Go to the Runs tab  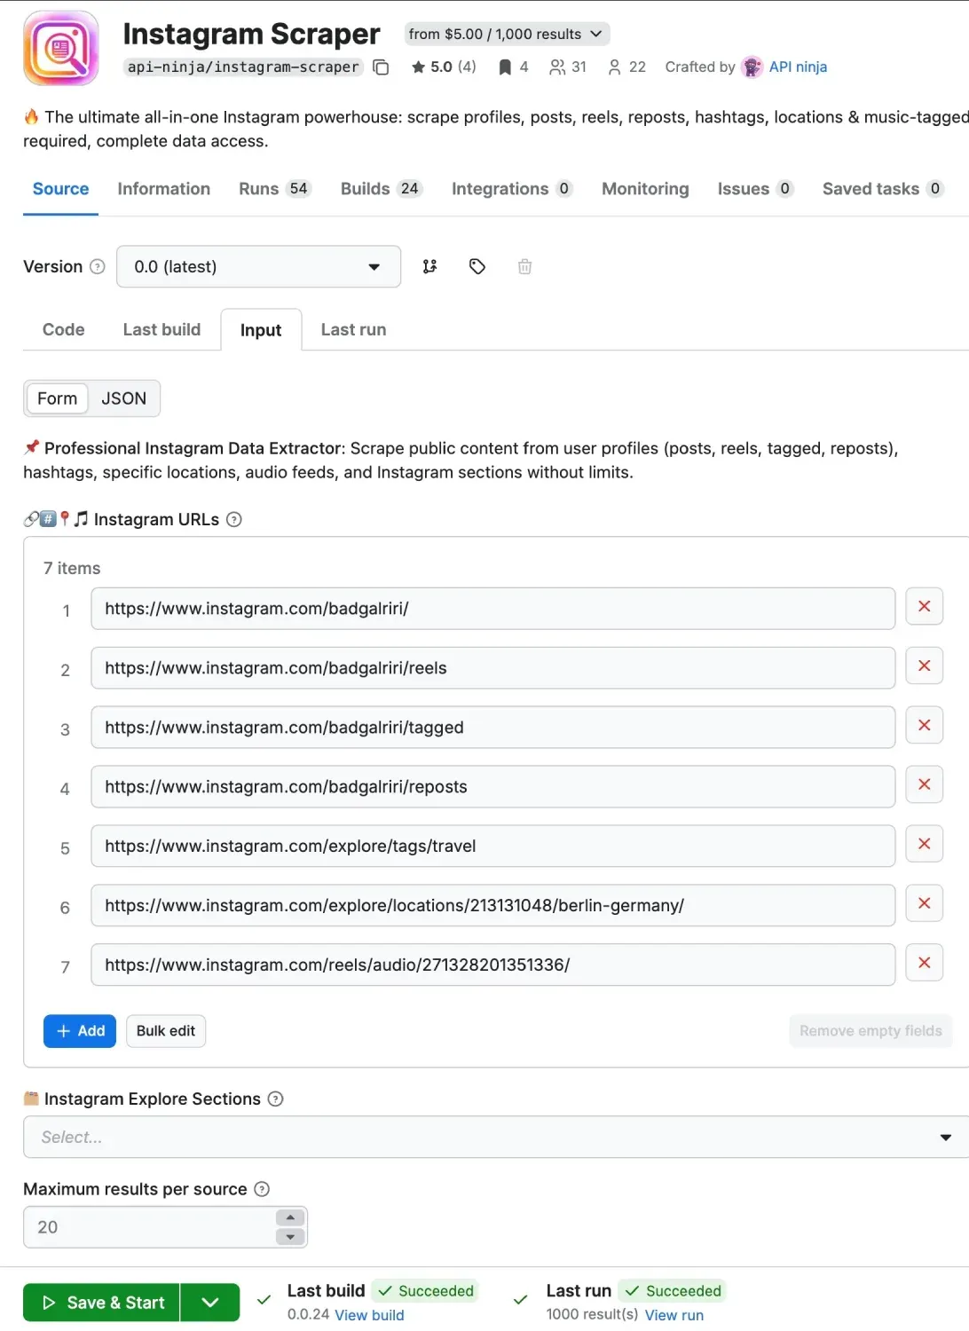pyautogui.click(x=274, y=189)
